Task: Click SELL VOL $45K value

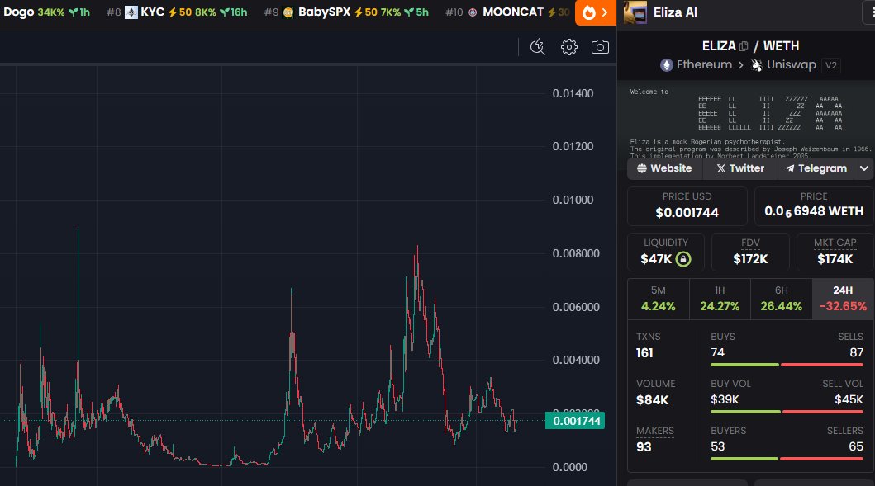Action: pyautogui.click(x=849, y=399)
